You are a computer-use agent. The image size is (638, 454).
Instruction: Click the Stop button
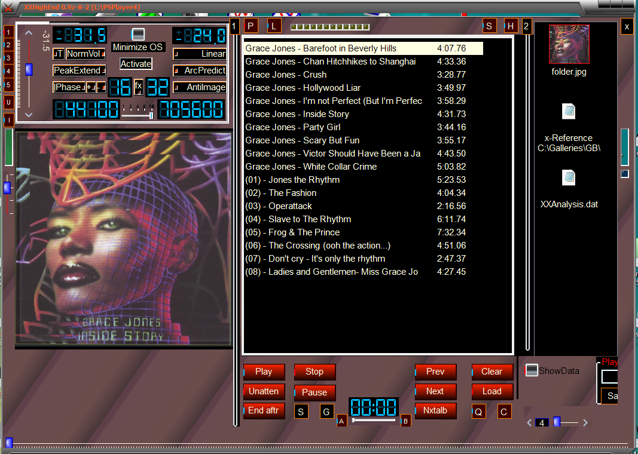click(315, 372)
